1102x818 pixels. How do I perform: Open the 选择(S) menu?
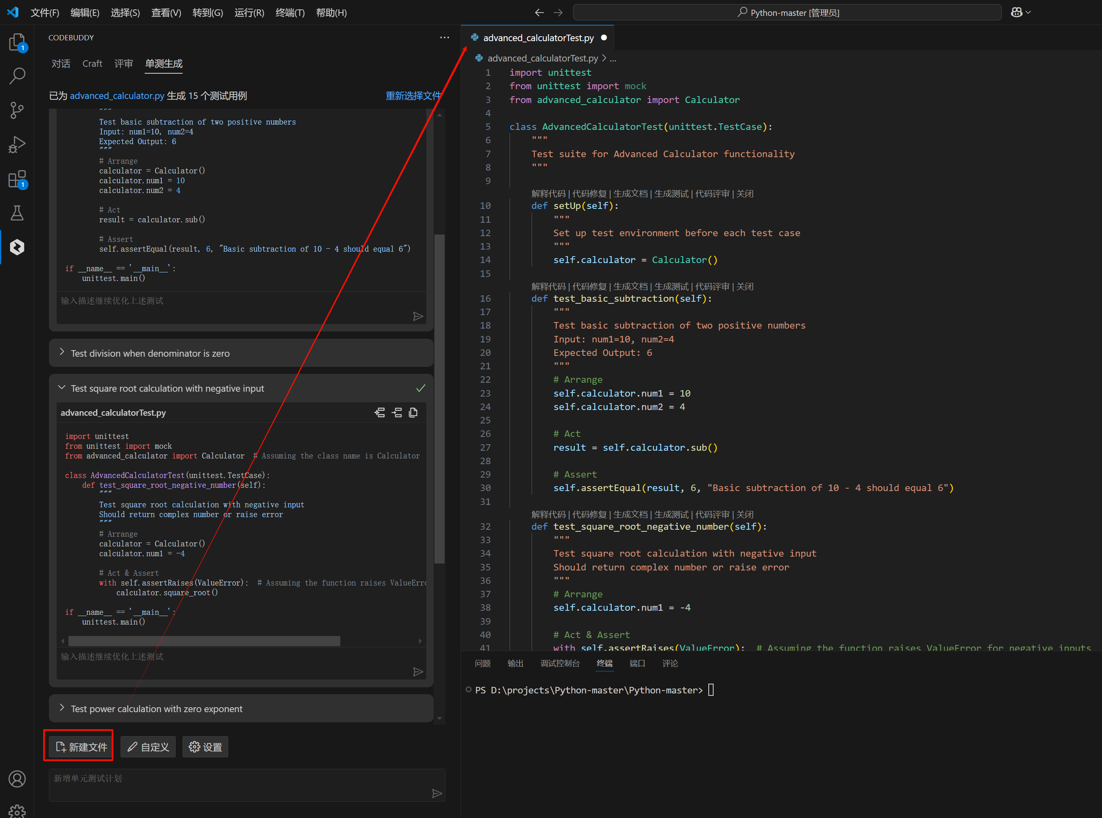(125, 12)
